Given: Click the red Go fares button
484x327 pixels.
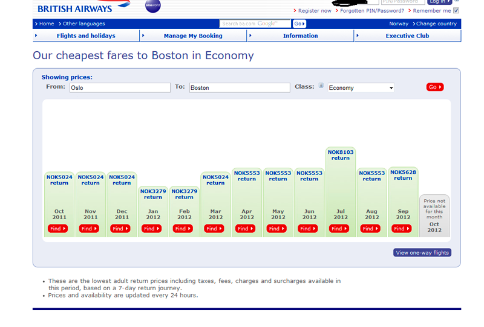Looking at the screenshot, I should pos(435,87).
